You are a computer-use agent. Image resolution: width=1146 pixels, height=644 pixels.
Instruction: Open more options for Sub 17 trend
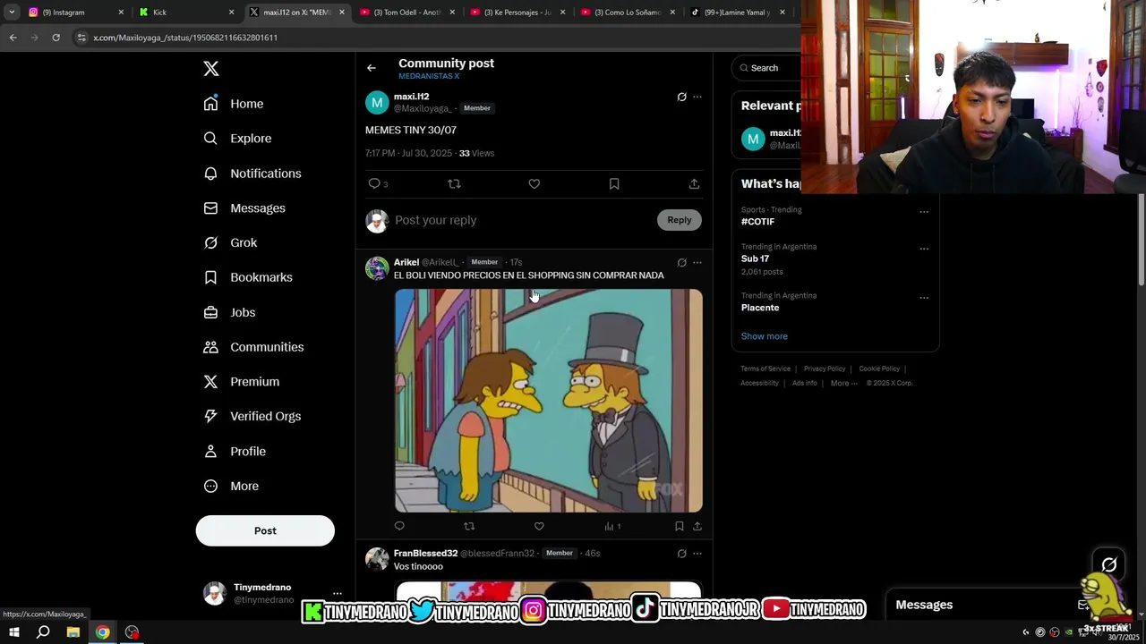pyautogui.click(x=924, y=249)
